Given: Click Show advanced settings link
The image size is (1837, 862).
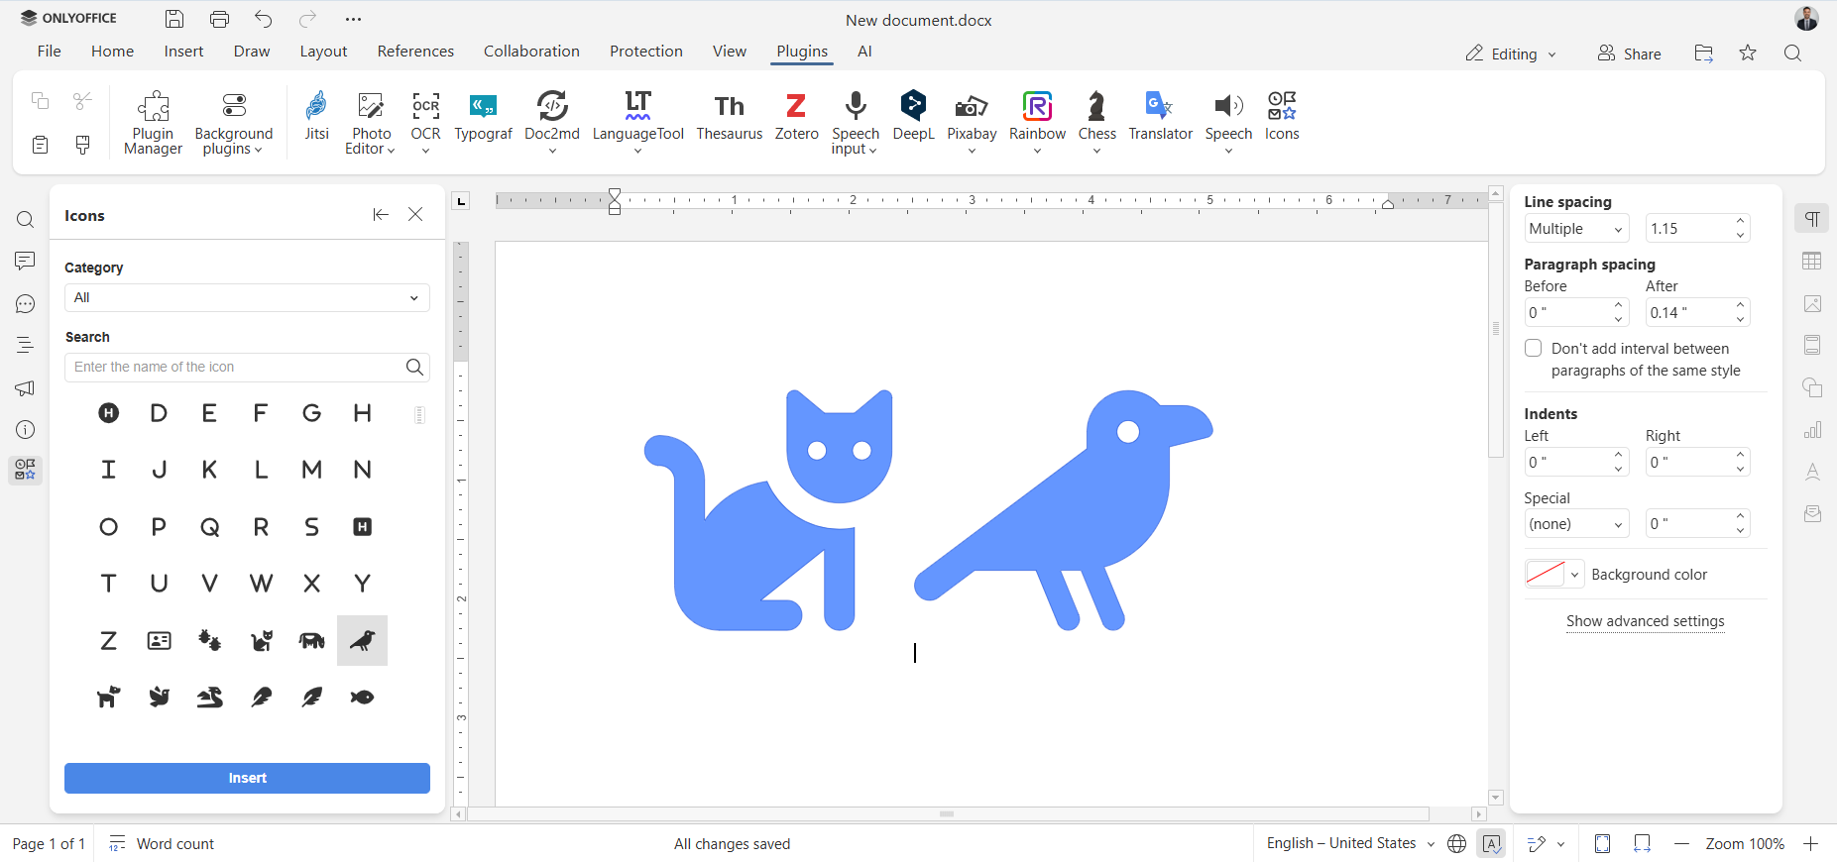Looking at the screenshot, I should [x=1645, y=621].
